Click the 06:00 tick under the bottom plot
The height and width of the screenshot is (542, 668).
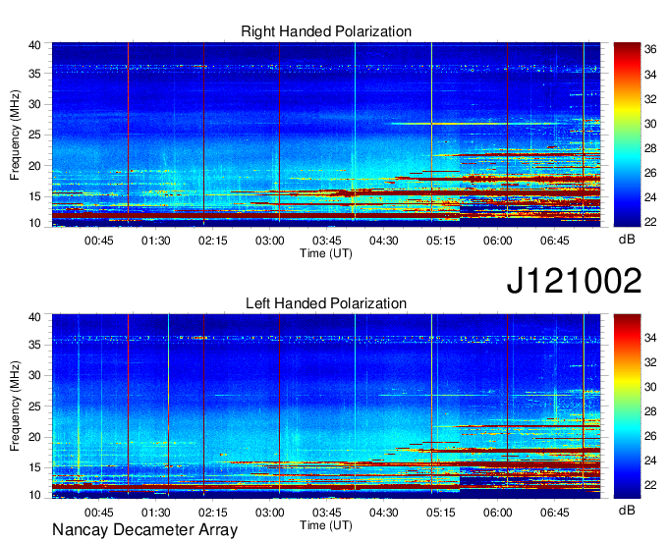498,513
